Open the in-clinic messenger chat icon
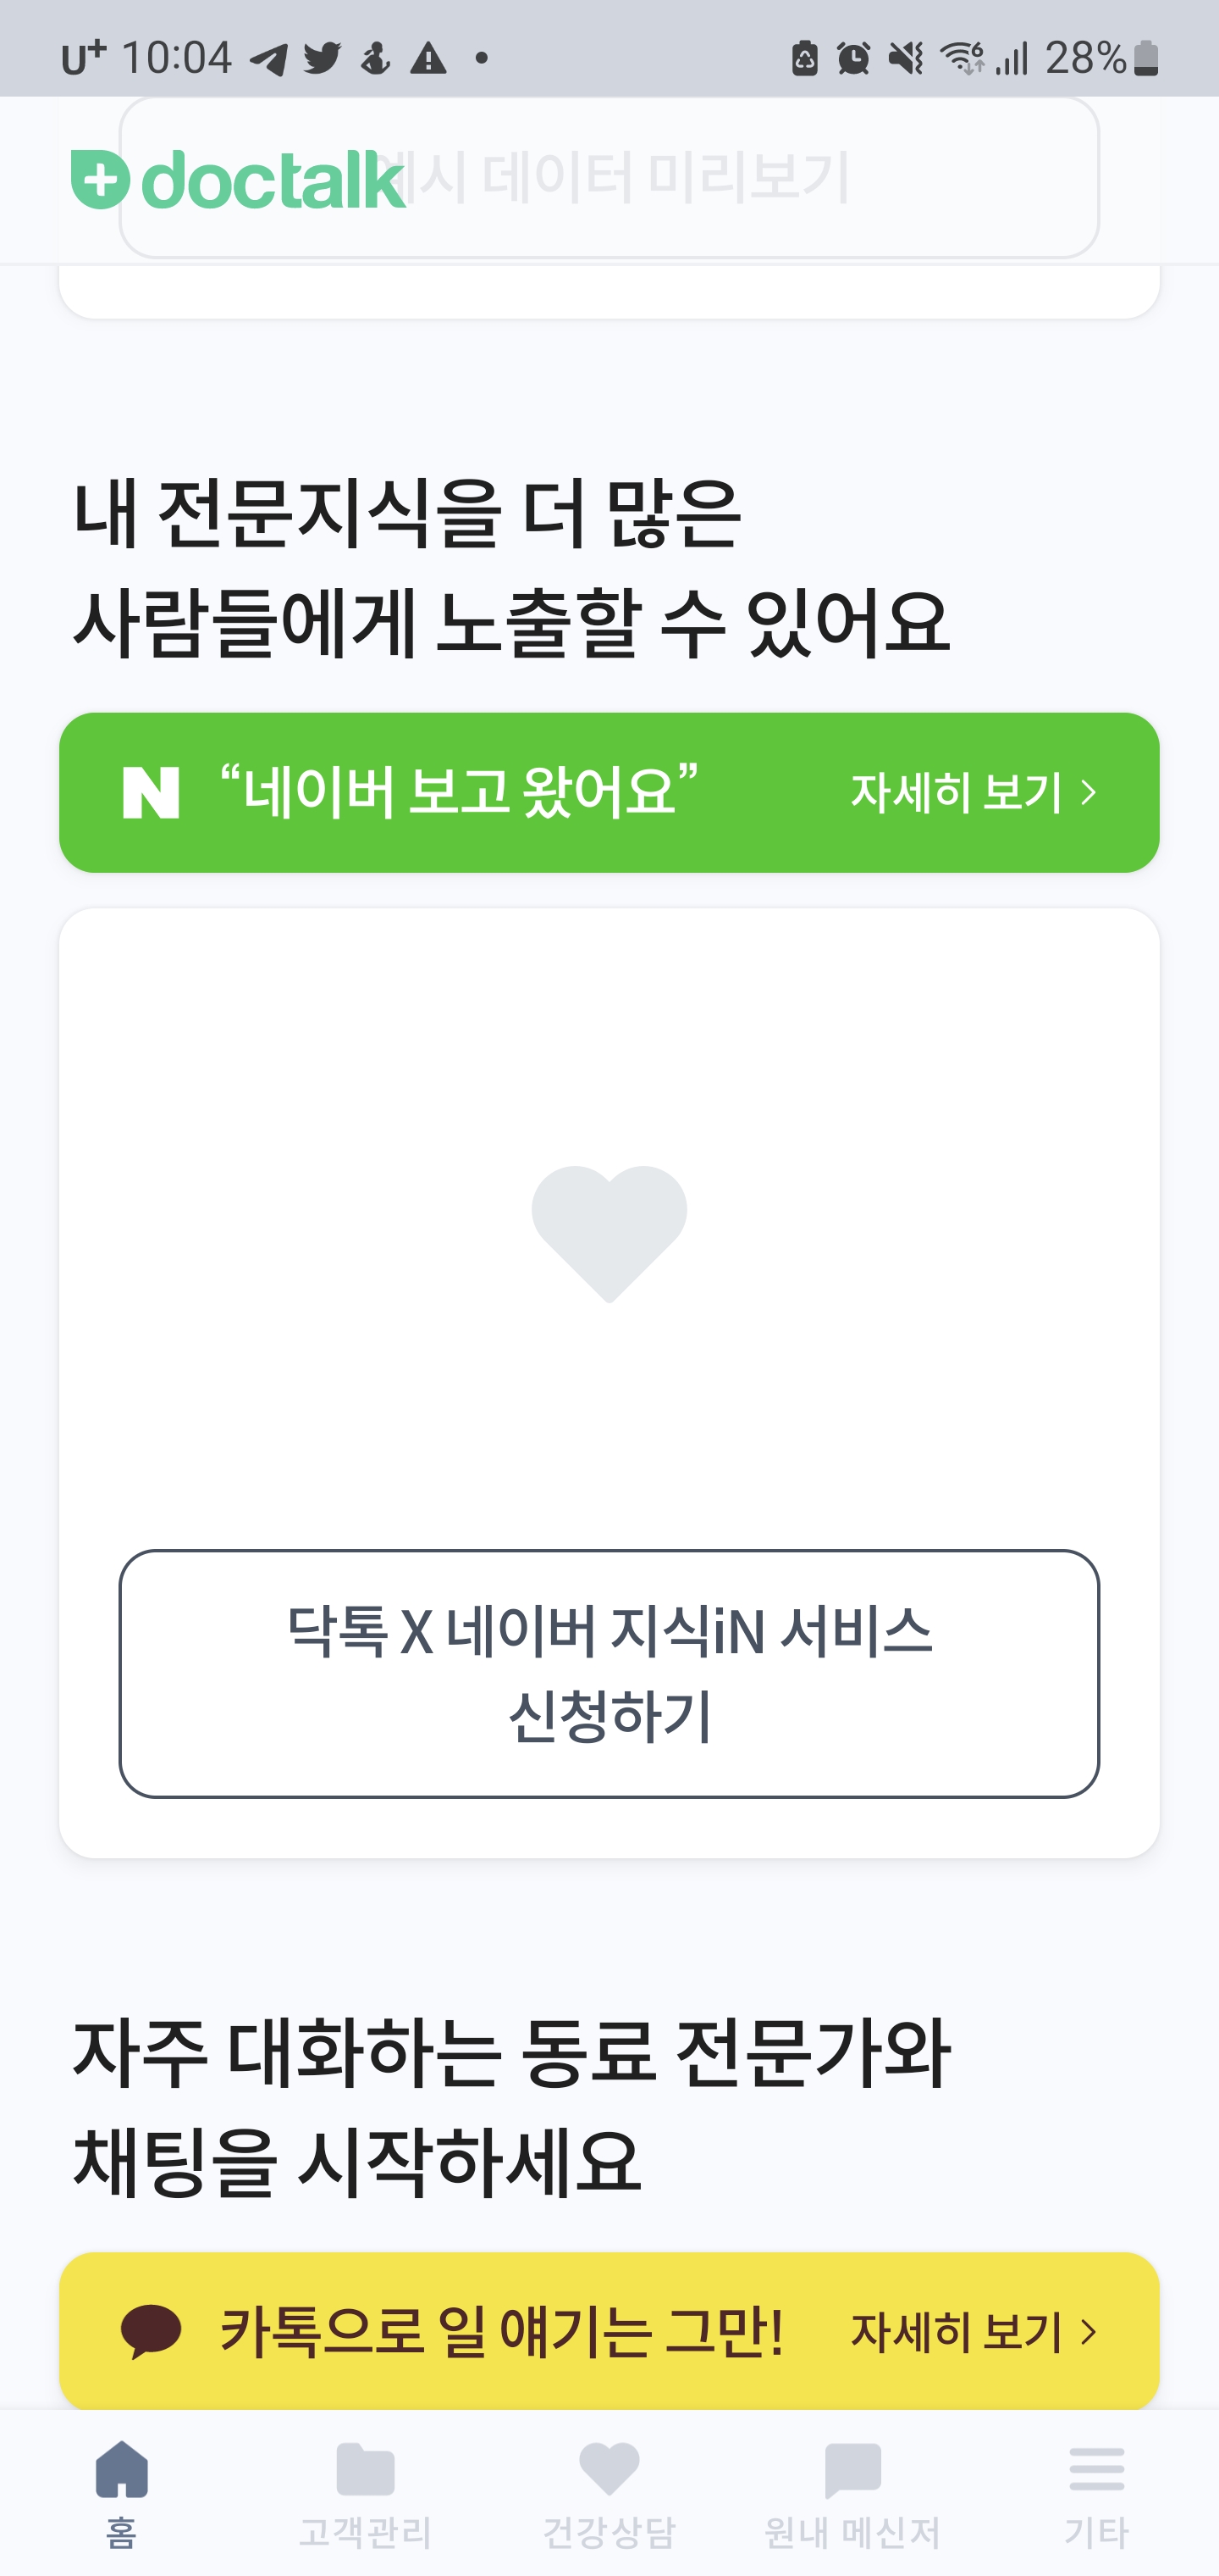This screenshot has height=2576, width=1219. point(852,2468)
